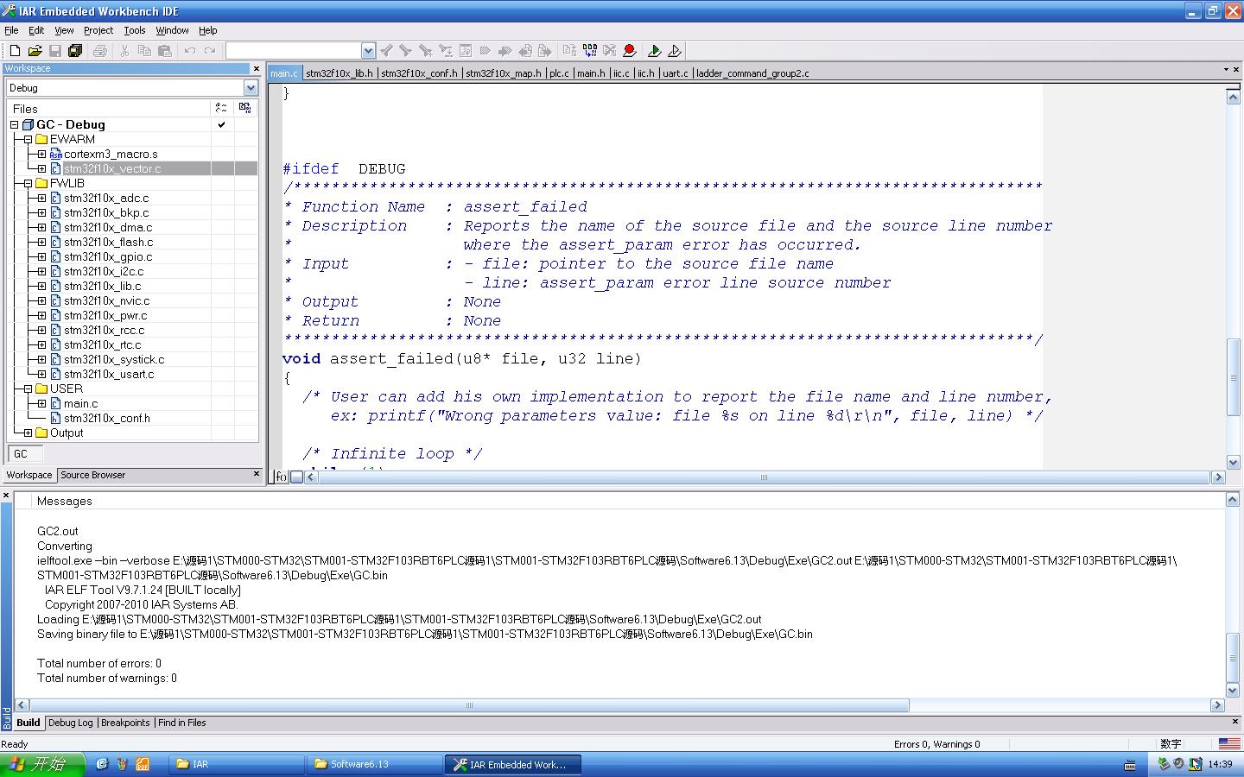Open the Find dialog from the toolbar icon
Viewport: 1244px width, 777px height.
[x=425, y=51]
